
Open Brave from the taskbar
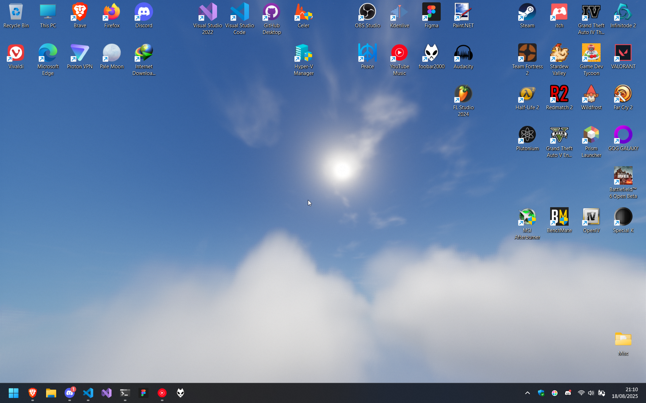(32, 393)
